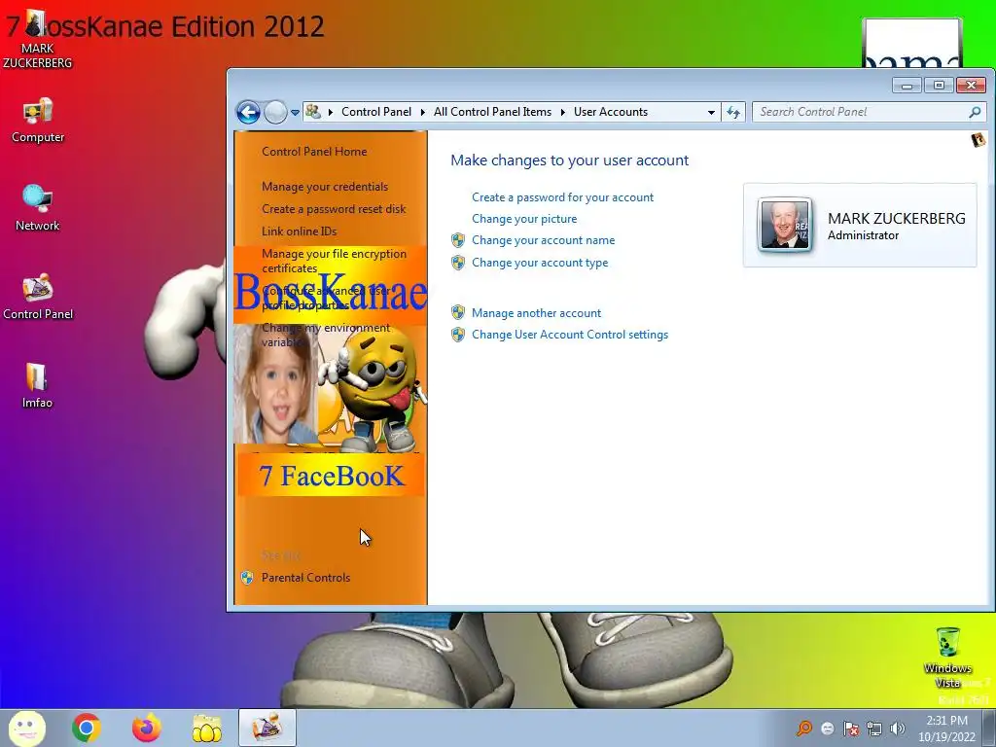Screen dimensions: 996x747
Task: Open Manage your file encryption certificates
Action: 335,261
